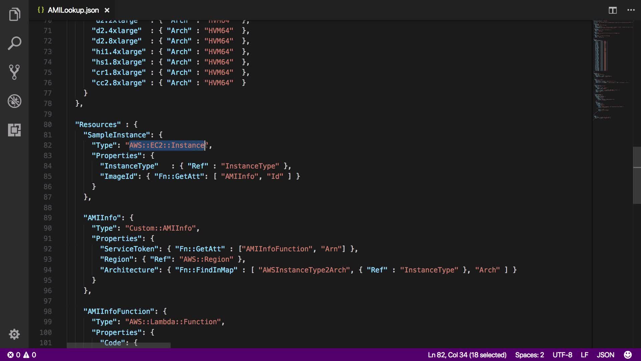Close the AMILookup.json tab
The width and height of the screenshot is (641, 361).
(x=107, y=10)
